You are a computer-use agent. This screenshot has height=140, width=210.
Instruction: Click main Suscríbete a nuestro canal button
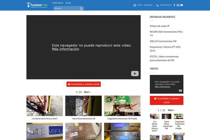click(84, 84)
